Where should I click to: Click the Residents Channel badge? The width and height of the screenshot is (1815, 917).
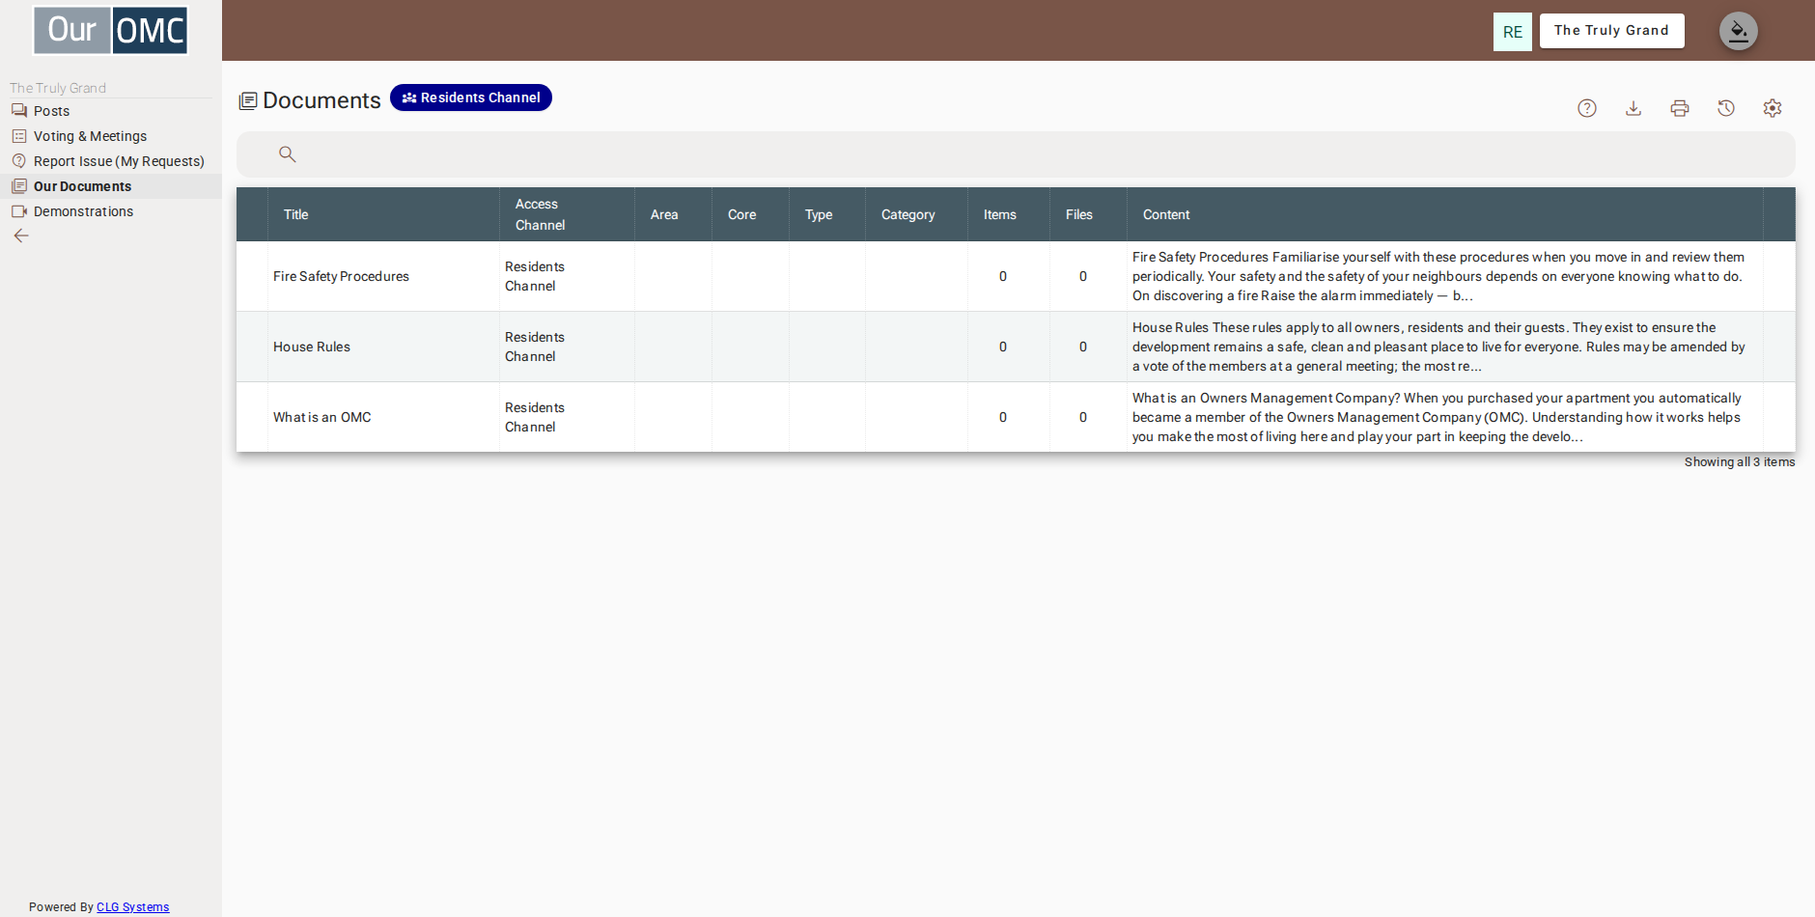click(x=471, y=97)
